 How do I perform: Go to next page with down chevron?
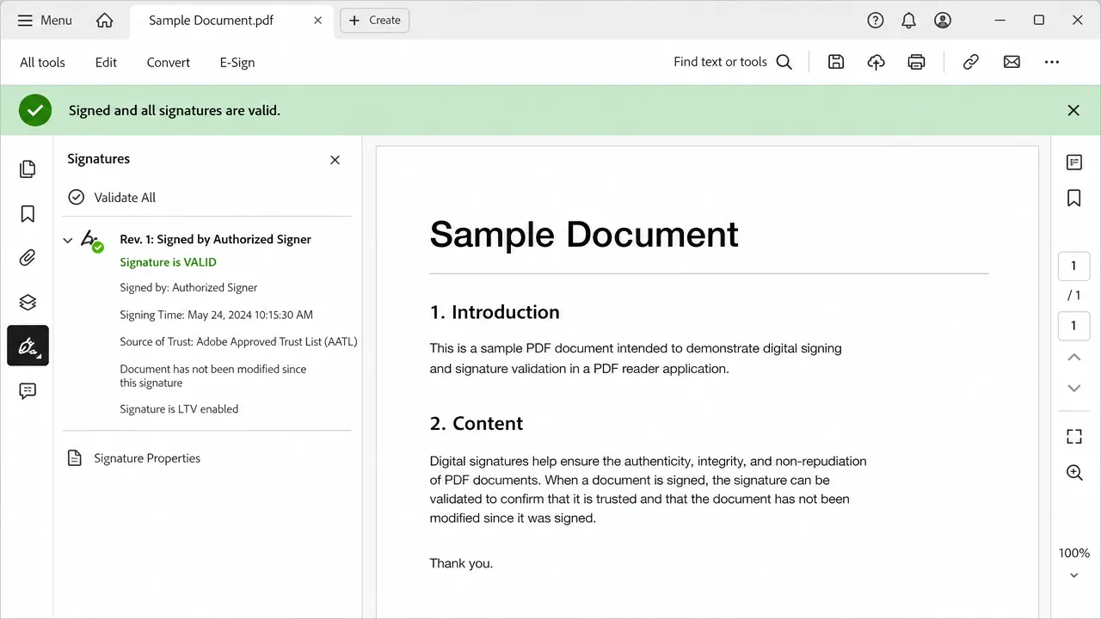coord(1073,389)
